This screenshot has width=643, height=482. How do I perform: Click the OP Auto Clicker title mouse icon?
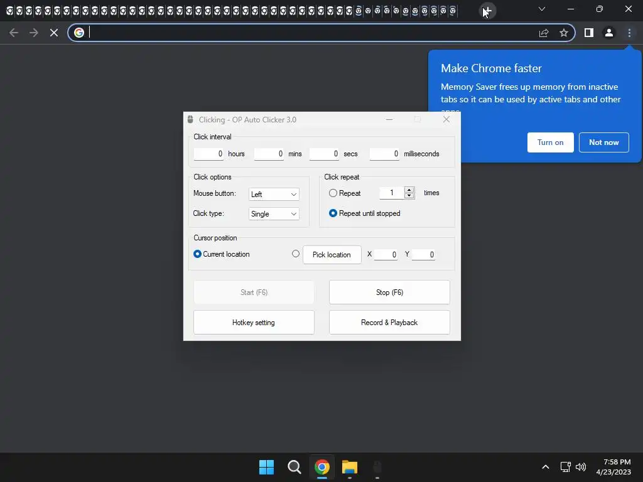(x=190, y=119)
